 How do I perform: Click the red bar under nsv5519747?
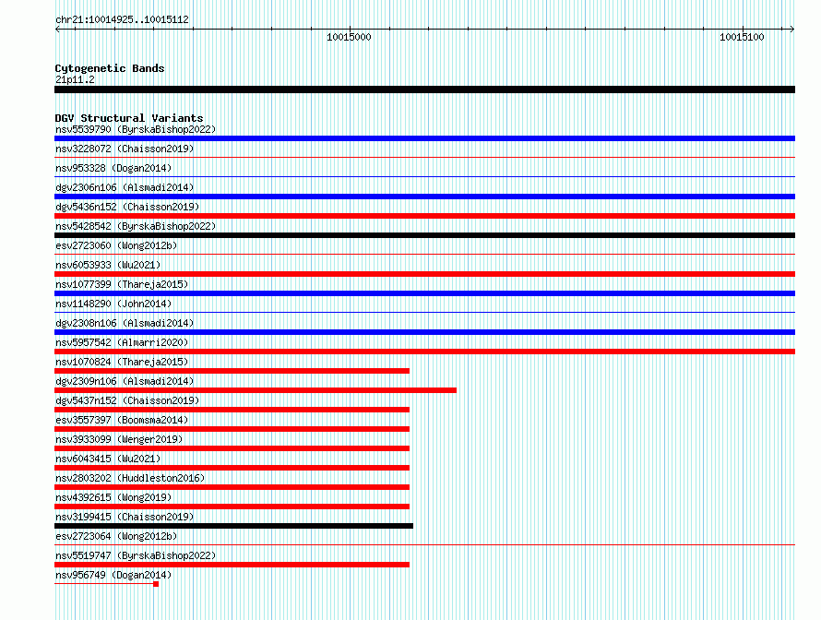[232, 565]
